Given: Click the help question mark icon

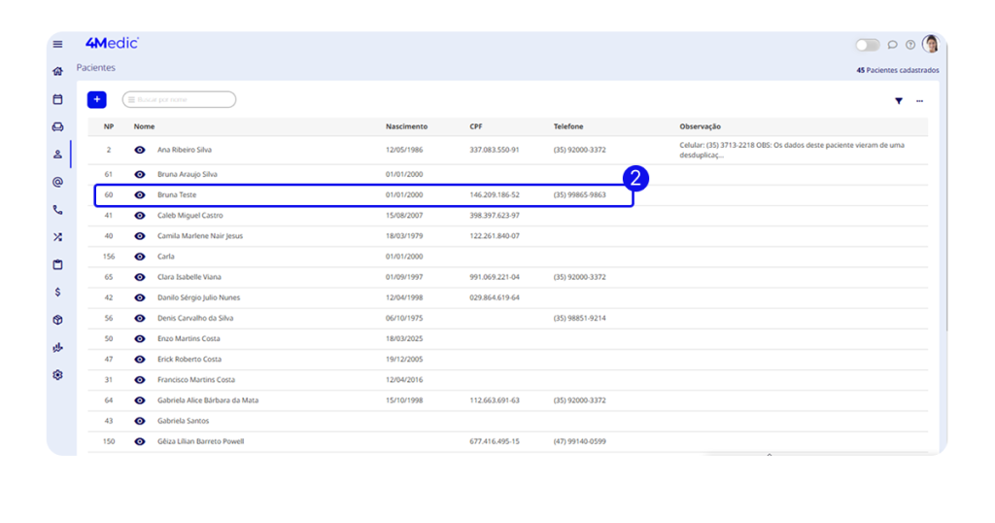Looking at the screenshot, I should pyautogui.click(x=910, y=45).
